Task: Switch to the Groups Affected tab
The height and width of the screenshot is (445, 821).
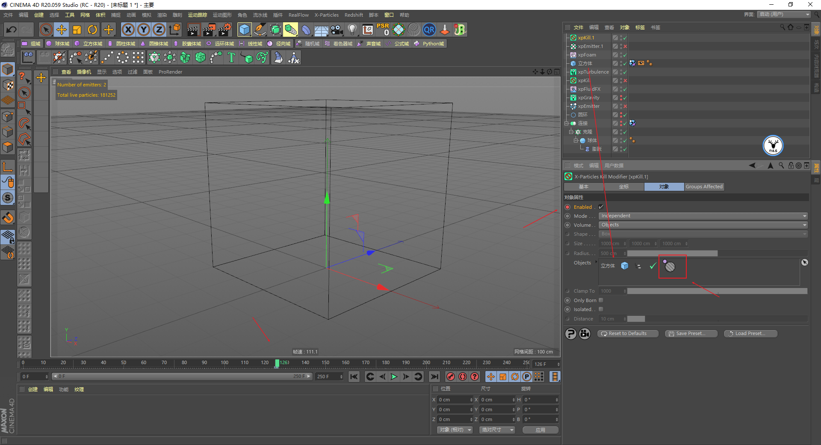Action: click(704, 187)
